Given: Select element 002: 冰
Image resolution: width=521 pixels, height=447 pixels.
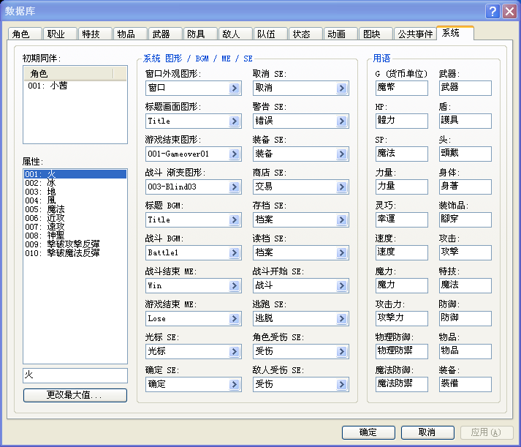Looking at the screenshot, I should (x=75, y=183).
